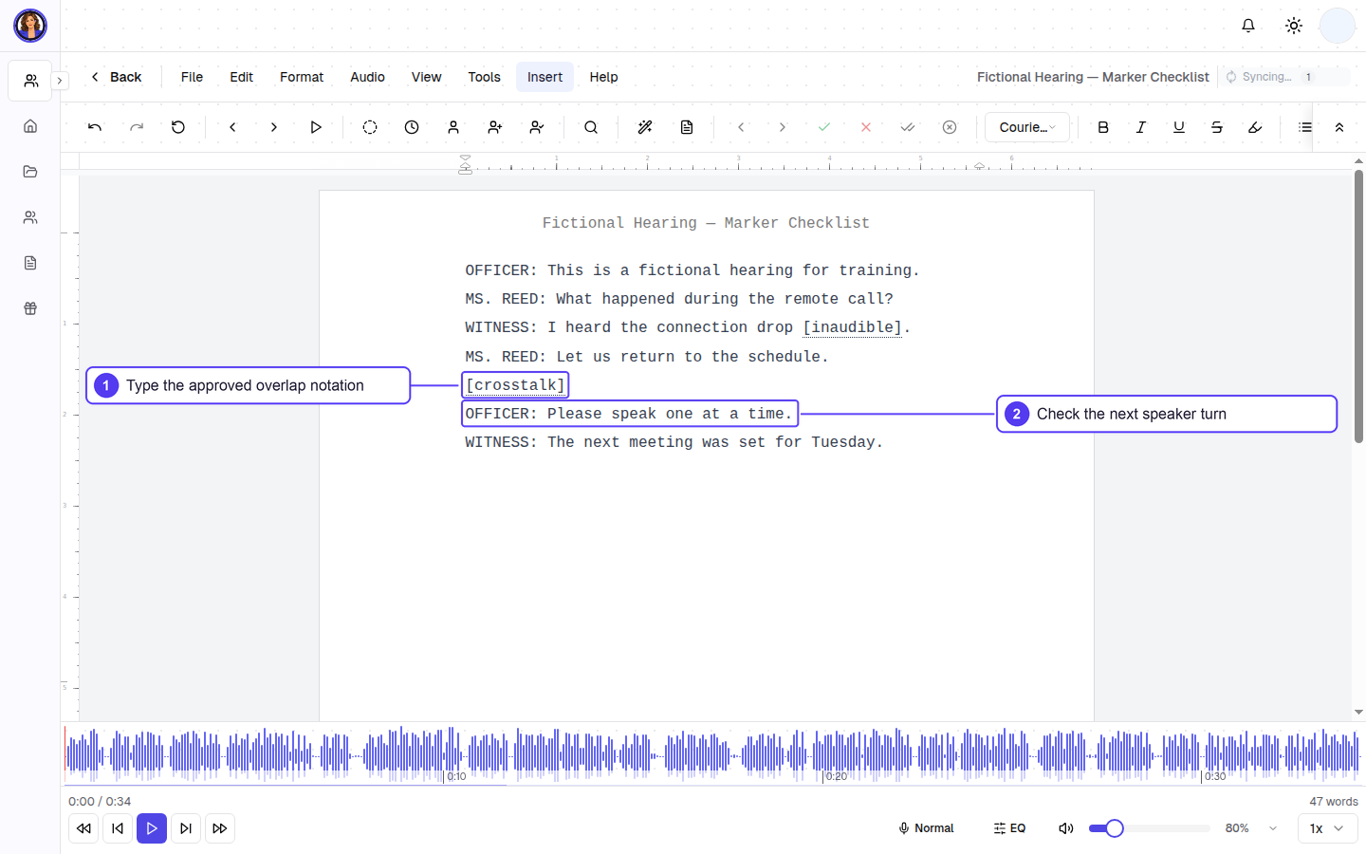
Task: Navigate forward with right chevron in toolbar
Action: pyautogui.click(x=274, y=127)
